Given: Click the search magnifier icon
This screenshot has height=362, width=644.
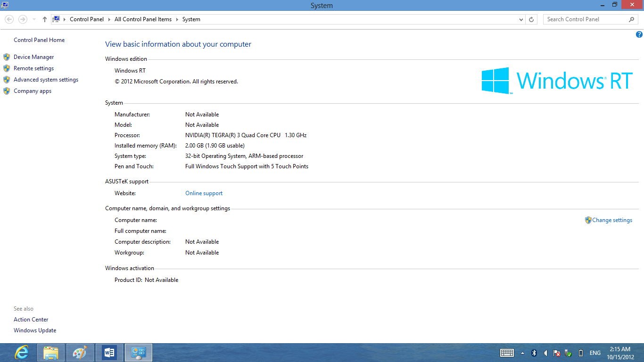Looking at the screenshot, I should tap(632, 19).
